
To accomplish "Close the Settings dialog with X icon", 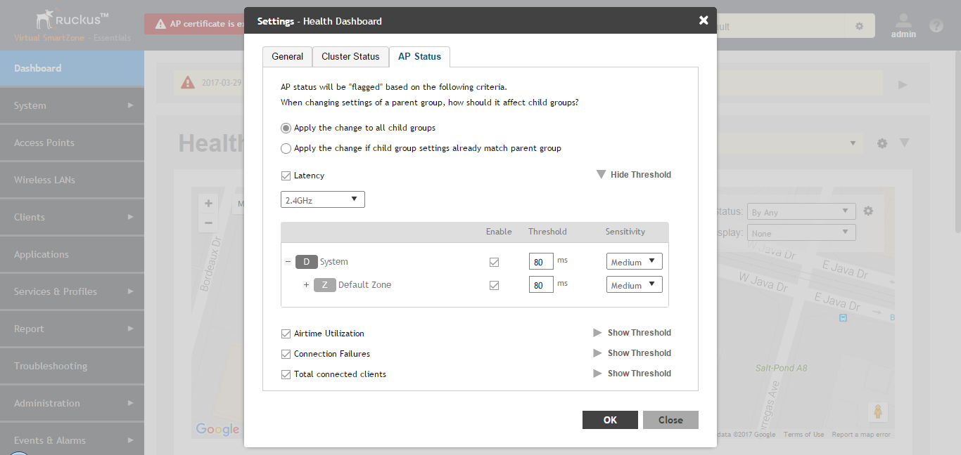I will tap(703, 20).
